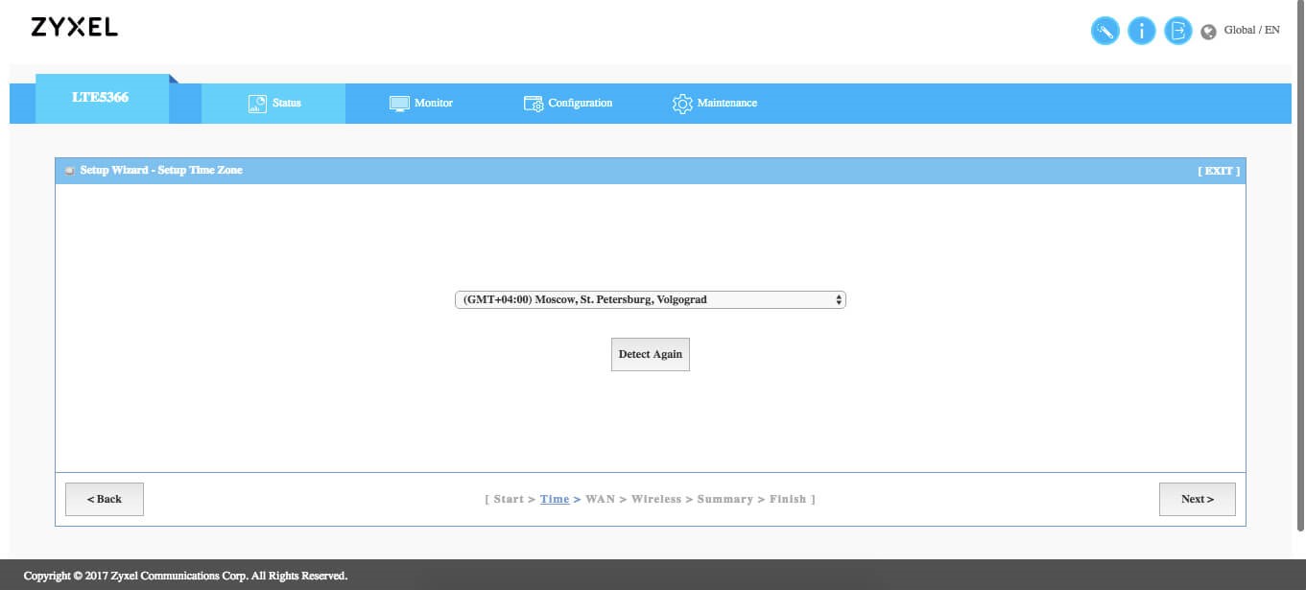Switch to the Monitor tab

[420, 104]
